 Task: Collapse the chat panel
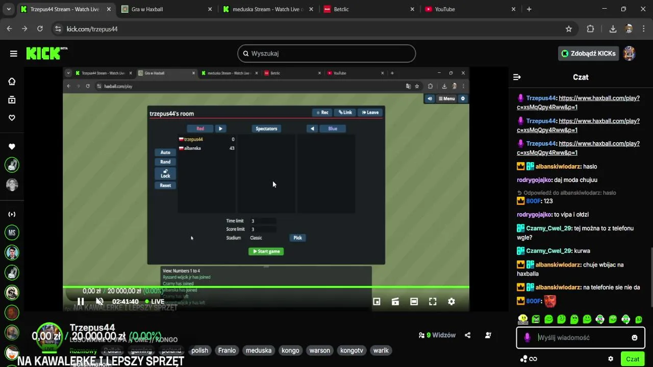(517, 77)
